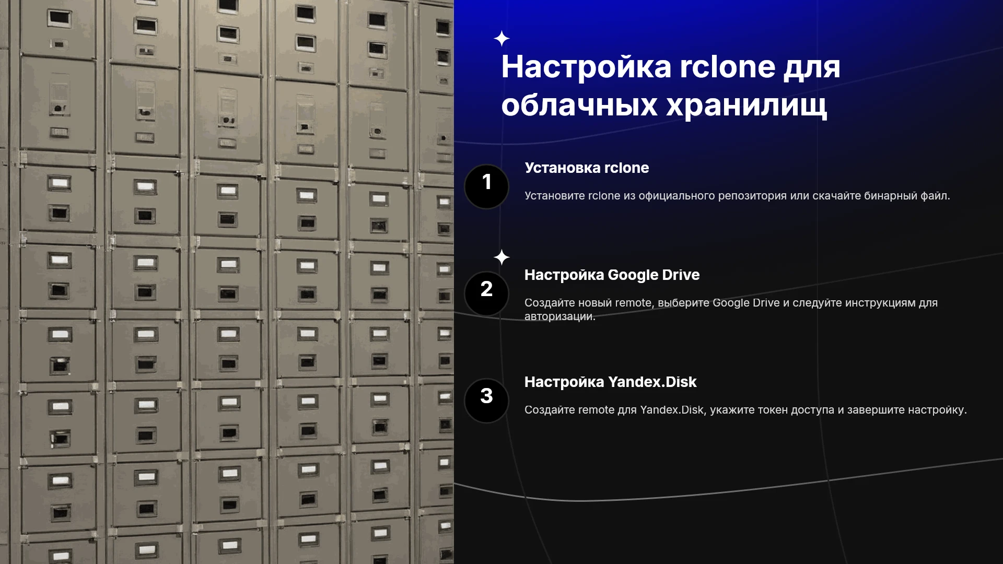Viewport: 1003px width, 564px height.
Task: Click 'Google Drive' in the step 2 description
Action: [x=746, y=303]
